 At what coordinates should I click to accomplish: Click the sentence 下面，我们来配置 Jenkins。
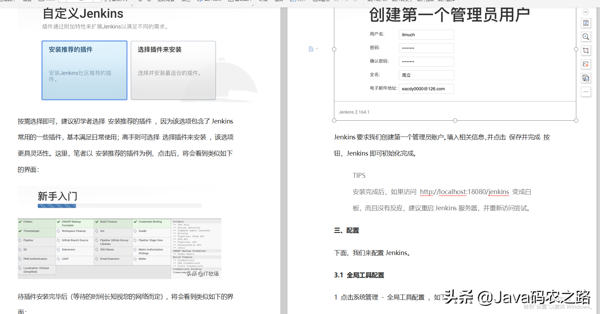373,253
